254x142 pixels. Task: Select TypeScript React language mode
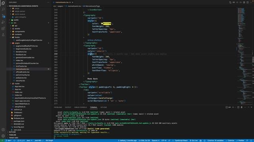181,140
